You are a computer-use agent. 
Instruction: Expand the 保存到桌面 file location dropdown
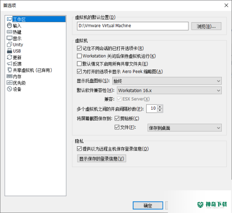(185, 128)
